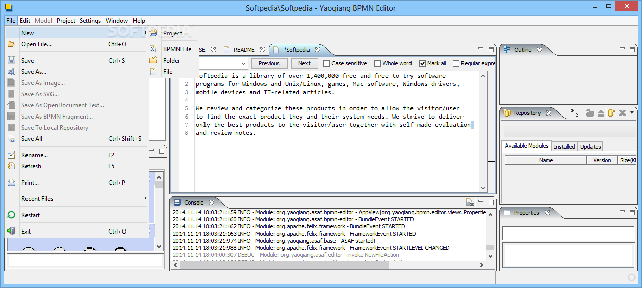
Task: Click the Rename icon in File menu
Action: coord(11,155)
